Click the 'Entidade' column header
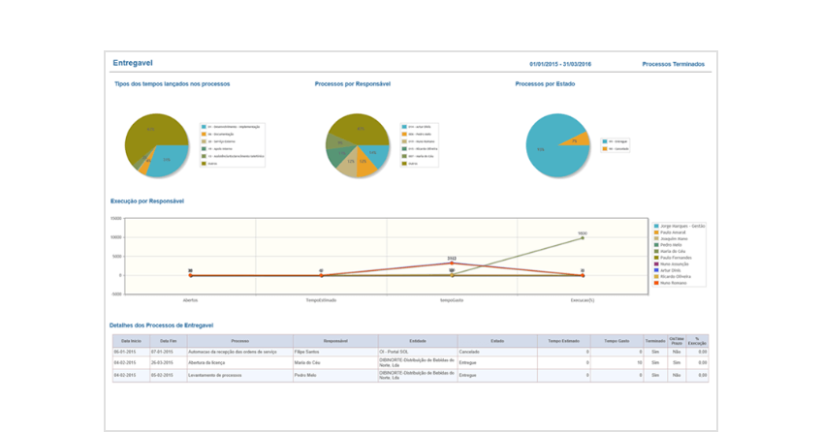The image size is (822, 432). pos(419,341)
